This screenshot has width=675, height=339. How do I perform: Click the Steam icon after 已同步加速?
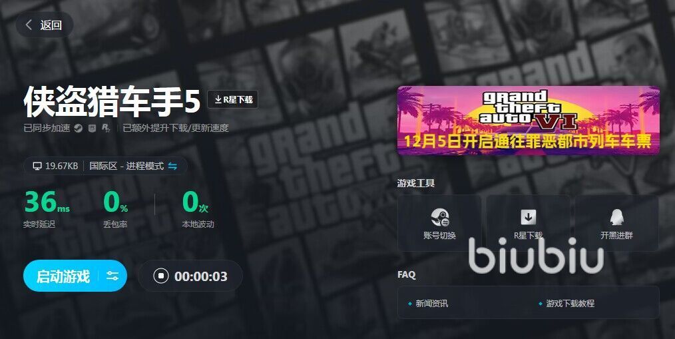(x=78, y=128)
